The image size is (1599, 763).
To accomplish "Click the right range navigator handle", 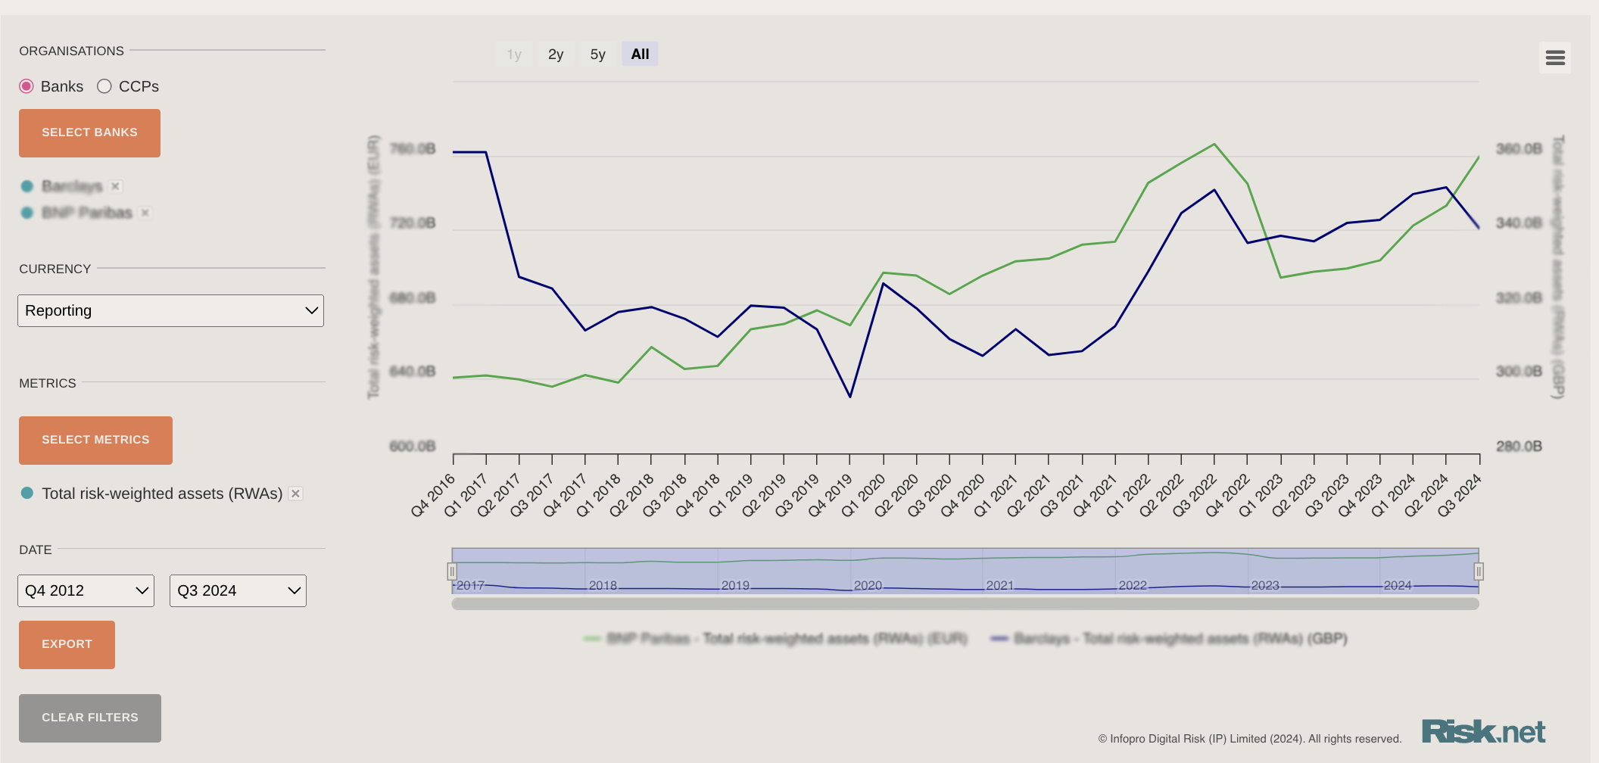I will (1478, 571).
